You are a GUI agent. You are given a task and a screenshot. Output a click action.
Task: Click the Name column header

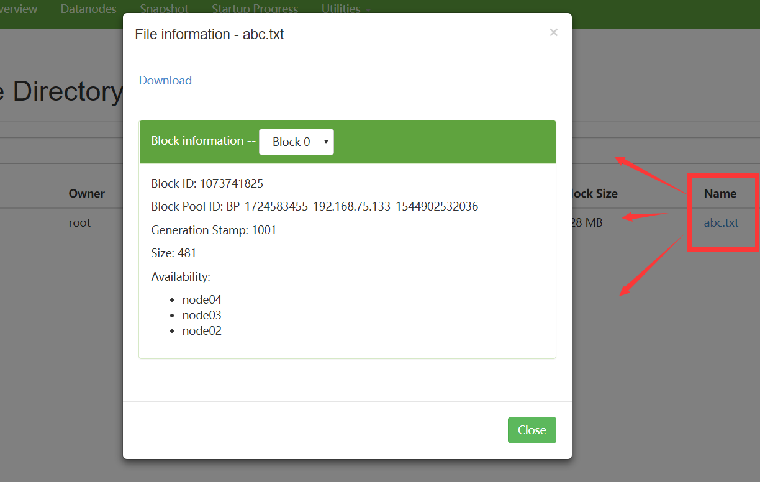pos(720,193)
